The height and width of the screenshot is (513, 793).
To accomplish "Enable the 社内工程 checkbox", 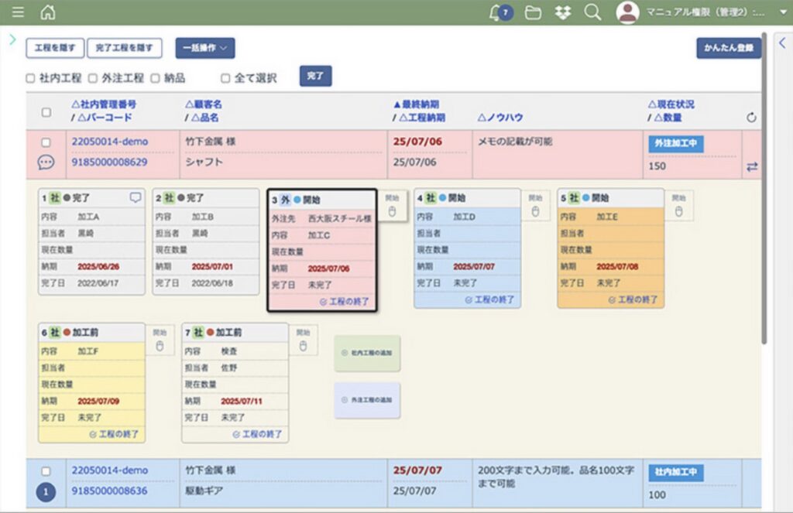I will click(31, 78).
